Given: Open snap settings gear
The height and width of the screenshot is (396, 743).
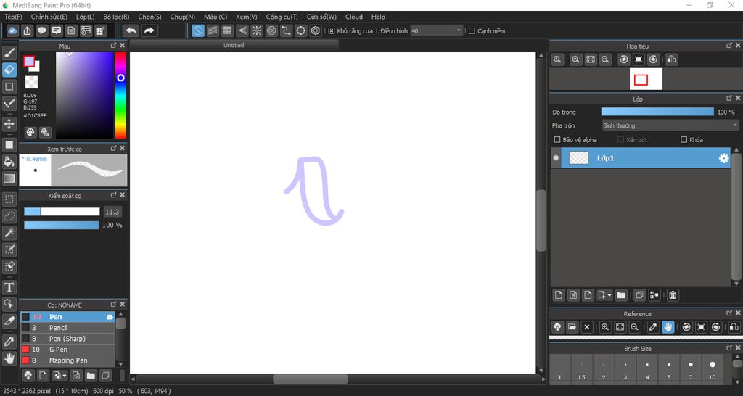Looking at the screenshot, I should click(x=316, y=30).
